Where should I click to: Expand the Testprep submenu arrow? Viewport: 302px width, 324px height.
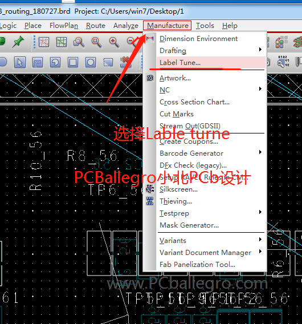point(260,212)
